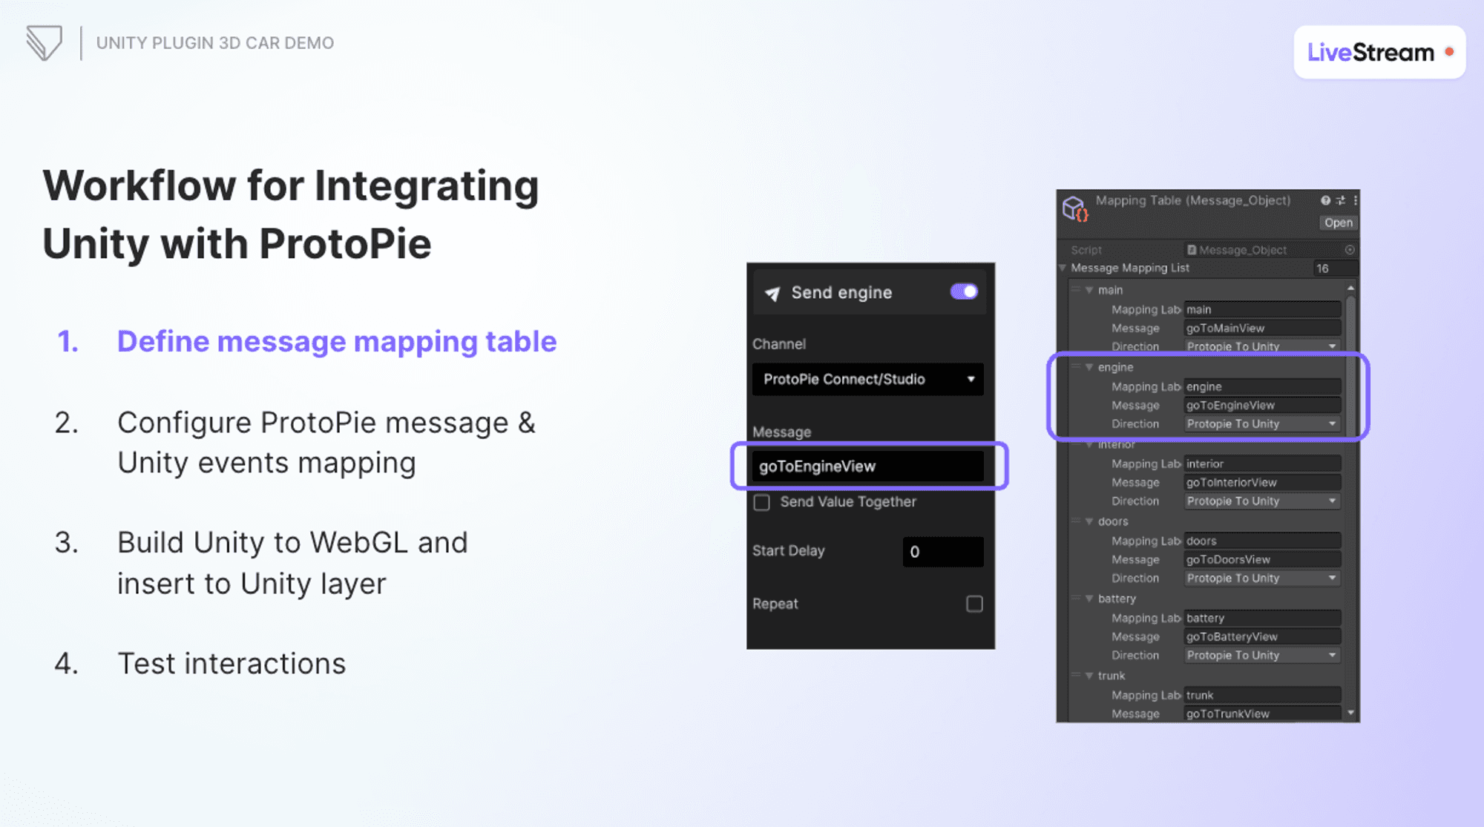Viewport: 1484px width, 827px height.
Task: Check the Repeat checkbox
Action: (x=974, y=604)
